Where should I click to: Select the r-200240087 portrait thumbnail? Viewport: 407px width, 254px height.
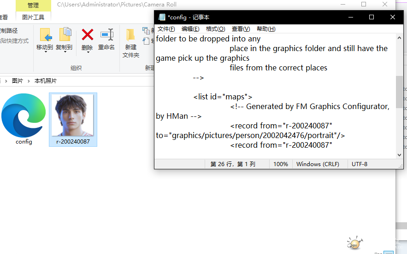pos(73,117)
